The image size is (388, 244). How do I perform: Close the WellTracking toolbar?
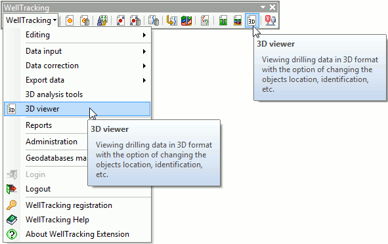pyautogui.click(x=272, y=7)
